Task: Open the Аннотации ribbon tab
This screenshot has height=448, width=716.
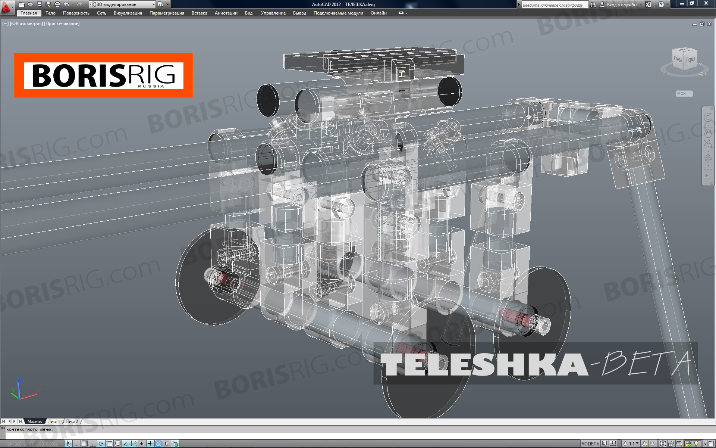Action: point(226,13)
